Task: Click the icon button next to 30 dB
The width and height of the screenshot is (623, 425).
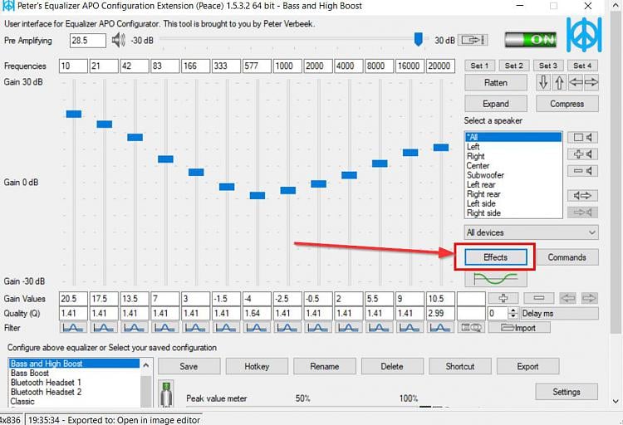Action: click(473, 40)
